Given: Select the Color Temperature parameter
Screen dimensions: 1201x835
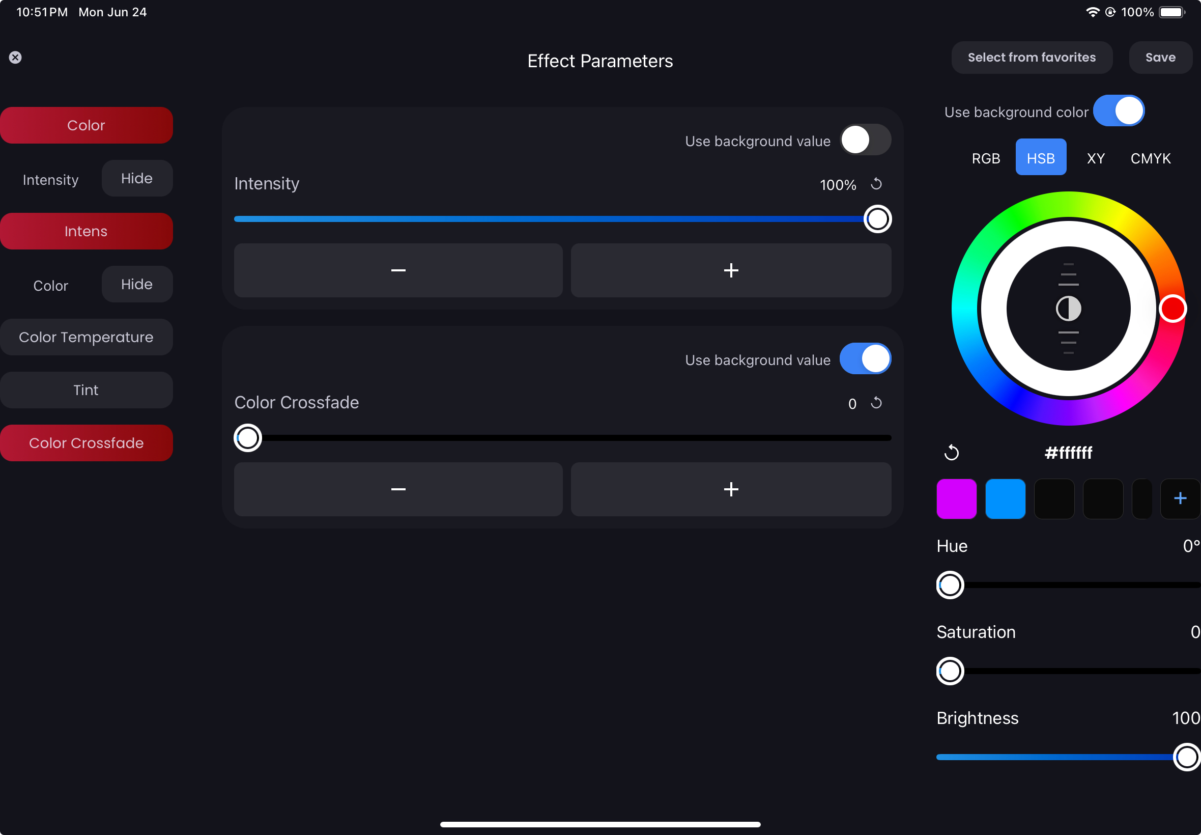Looking at the screenshot, I should (x=87, y=338).
